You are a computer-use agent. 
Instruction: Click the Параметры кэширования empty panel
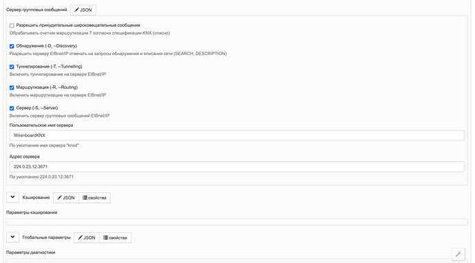pos(237,222)
